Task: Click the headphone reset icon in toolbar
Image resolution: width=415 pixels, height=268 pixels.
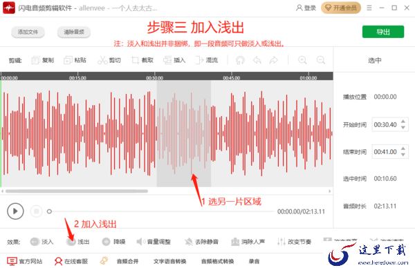Action: pyautogui.click(x=240, y=60)
